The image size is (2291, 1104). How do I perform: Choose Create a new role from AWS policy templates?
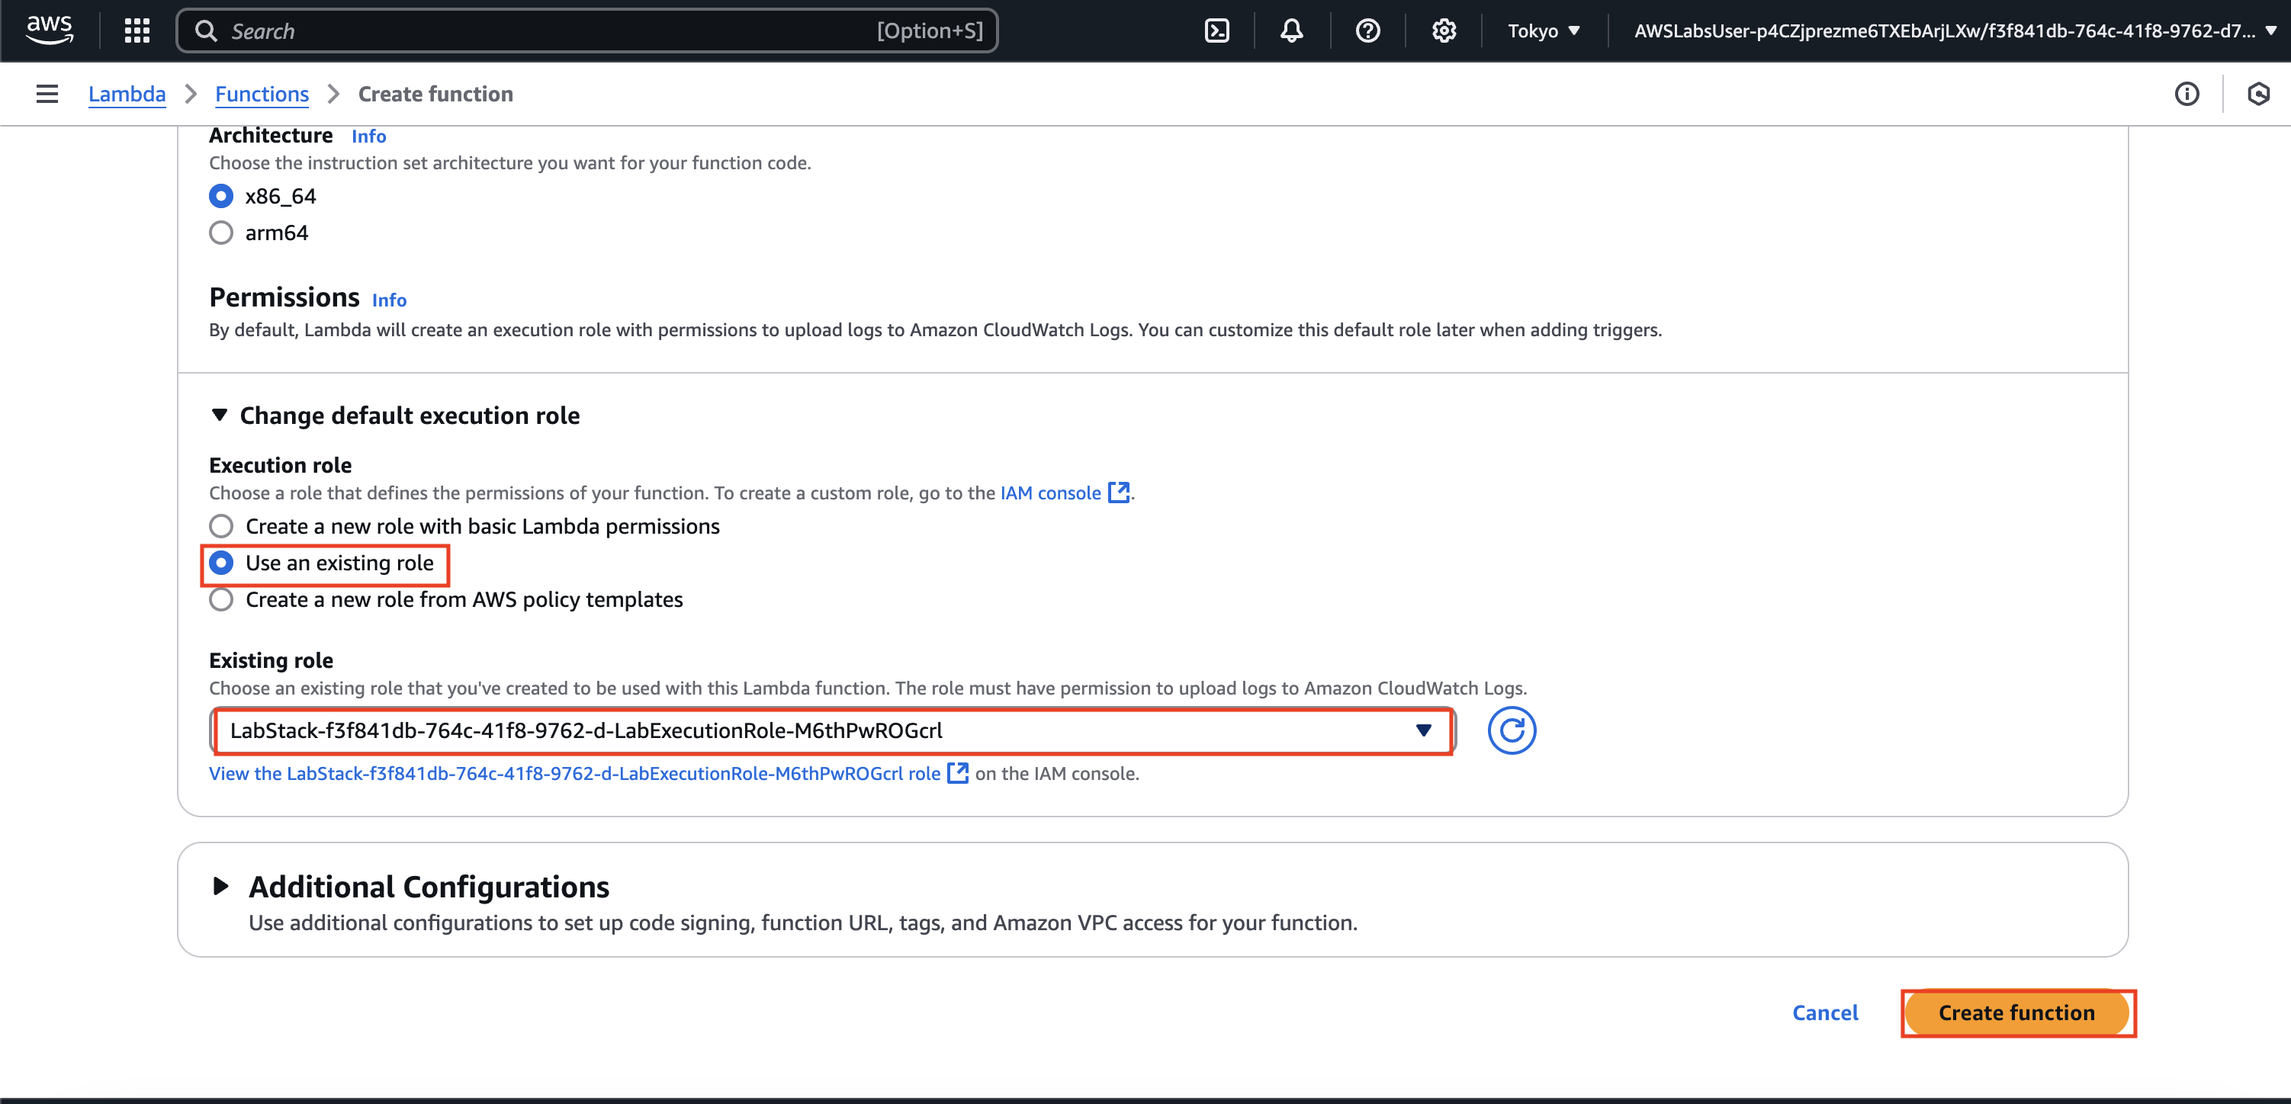click(221, 600)
